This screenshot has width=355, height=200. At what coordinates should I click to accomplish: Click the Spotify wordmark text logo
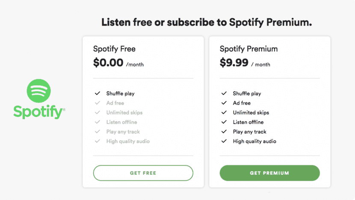[39, 112]
